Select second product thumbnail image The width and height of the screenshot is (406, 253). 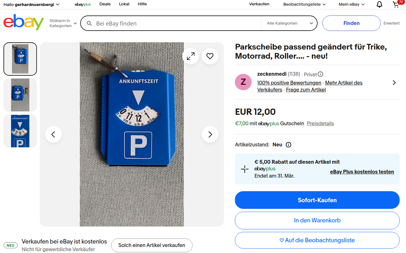tap(20, 95)
